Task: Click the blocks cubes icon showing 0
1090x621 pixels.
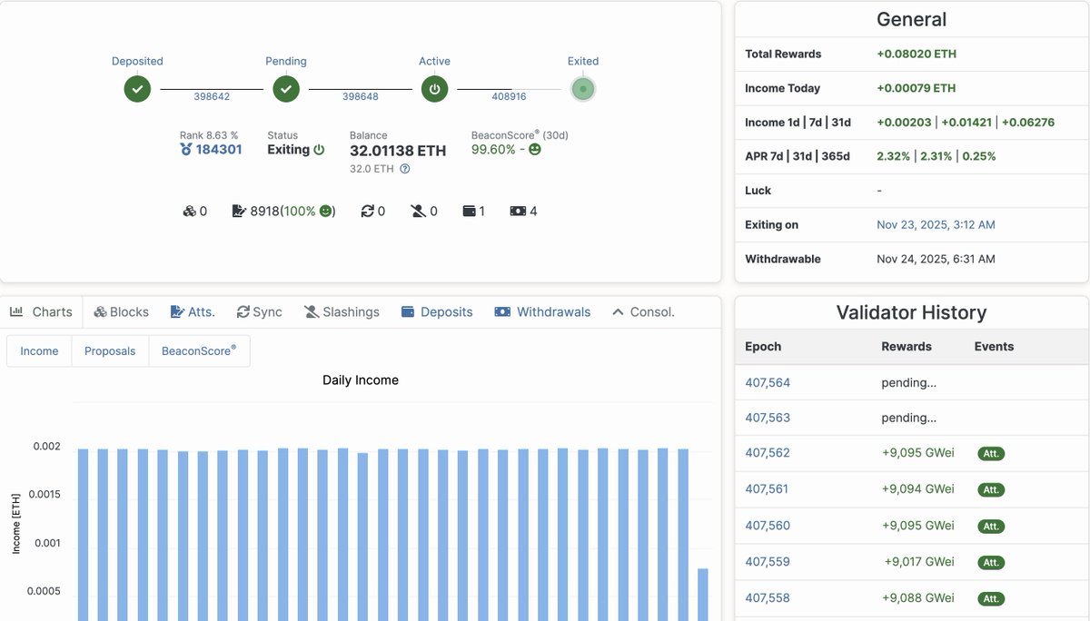Action: tap(189, 211)
